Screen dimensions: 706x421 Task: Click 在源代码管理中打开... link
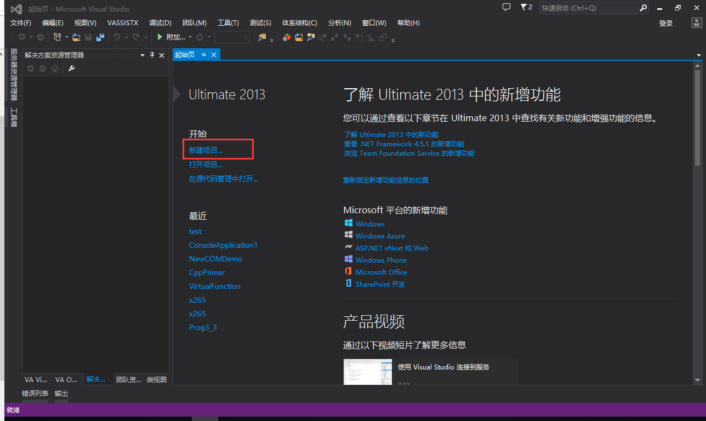224,179
